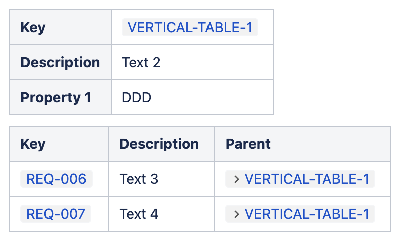
Task: Click the Description row header in top table
Action: (x=60, y=63)
